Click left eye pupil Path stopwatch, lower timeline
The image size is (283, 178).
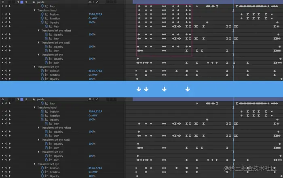46,148
